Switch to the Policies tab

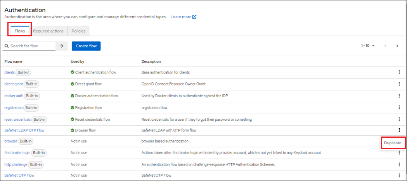[78, 31]
